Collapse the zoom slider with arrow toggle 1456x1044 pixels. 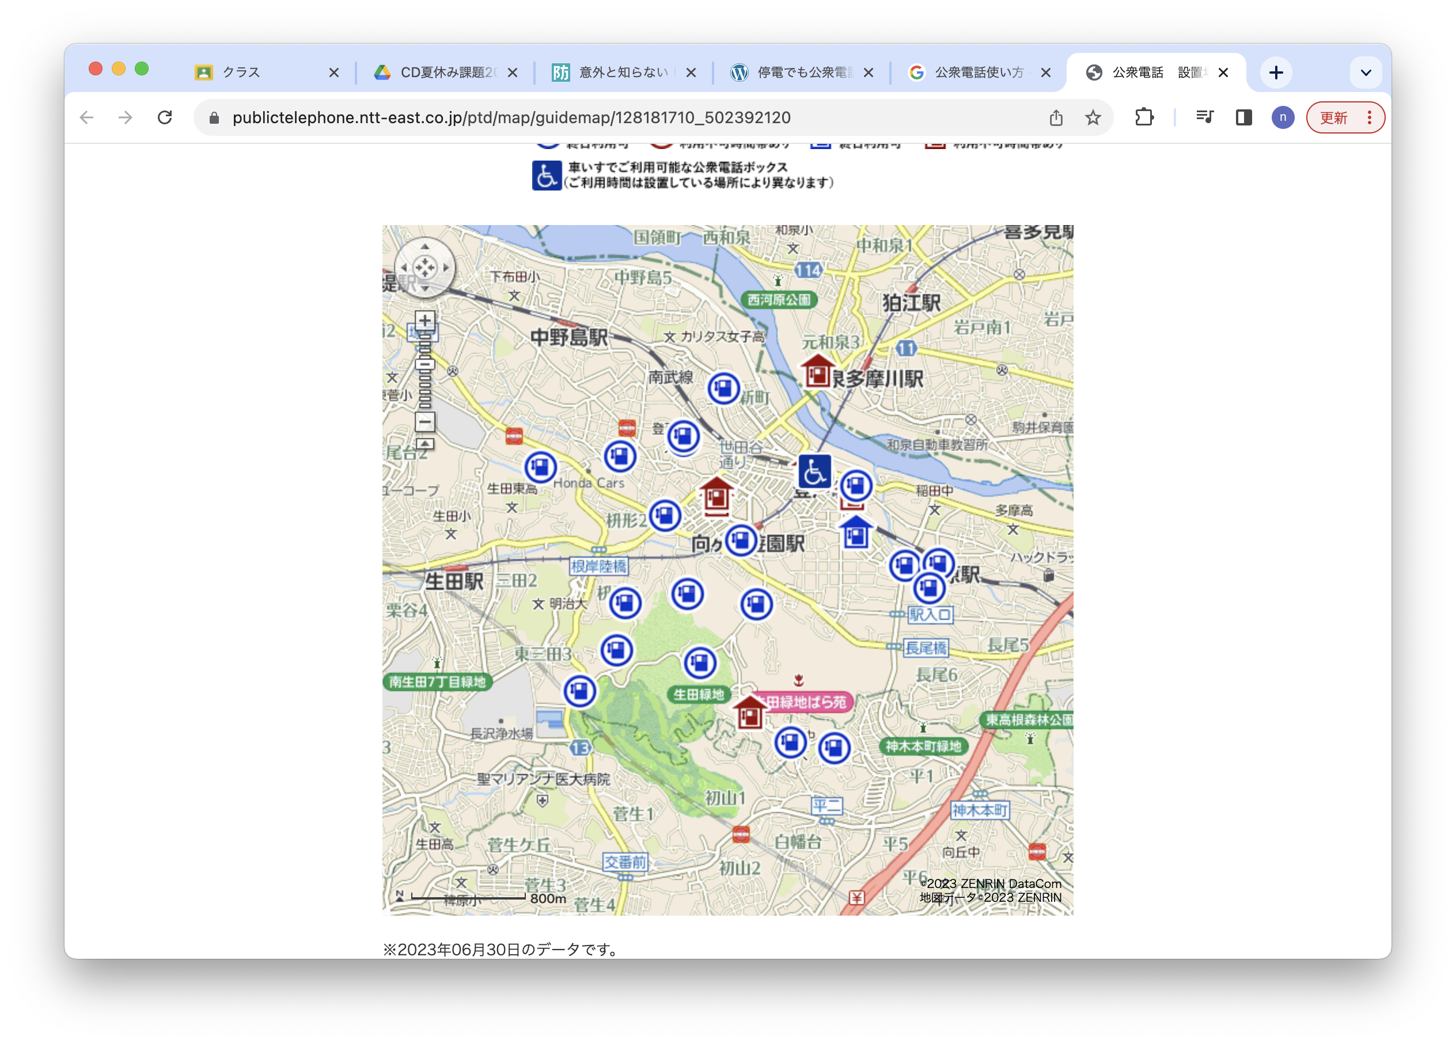pos(424,443)
